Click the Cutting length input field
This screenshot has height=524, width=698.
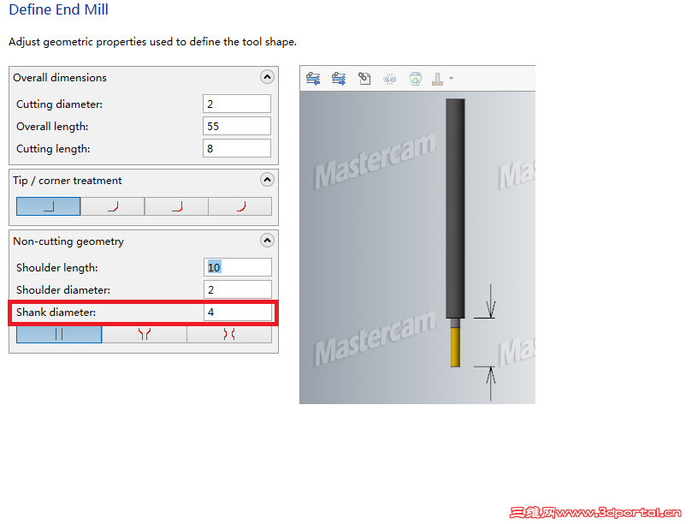pos(237,148)
